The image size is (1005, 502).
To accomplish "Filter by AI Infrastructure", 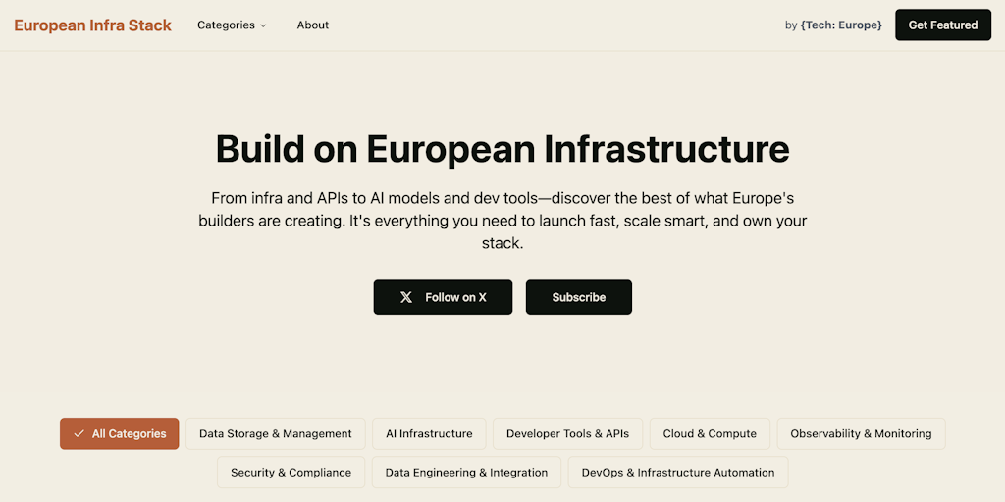I will pyautogui.click(x=429, y=433).
